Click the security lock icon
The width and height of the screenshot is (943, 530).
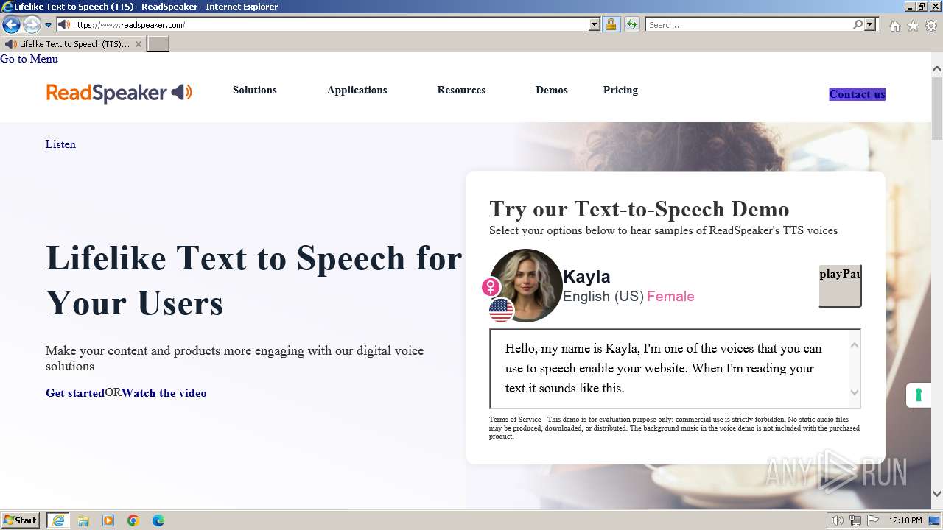(x=611, y=25)
